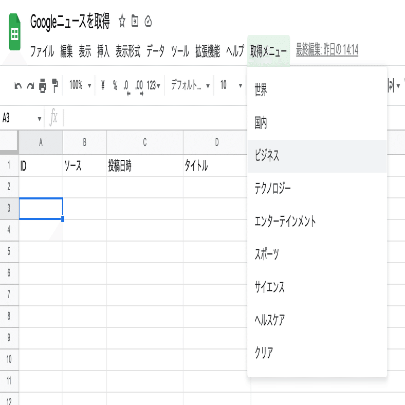The height and width of the screenshot is (405, 405).
Task: Open the データ menu
Action: (155, 51)
